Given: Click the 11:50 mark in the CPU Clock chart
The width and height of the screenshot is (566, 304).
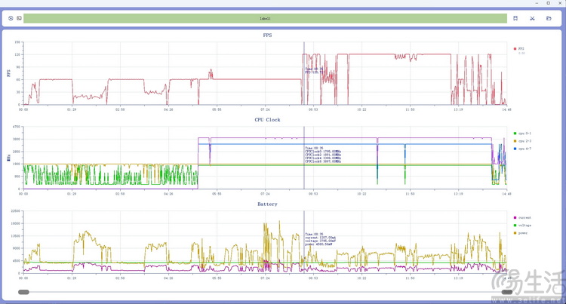Looking at the screenshot, I should (410, 194).
